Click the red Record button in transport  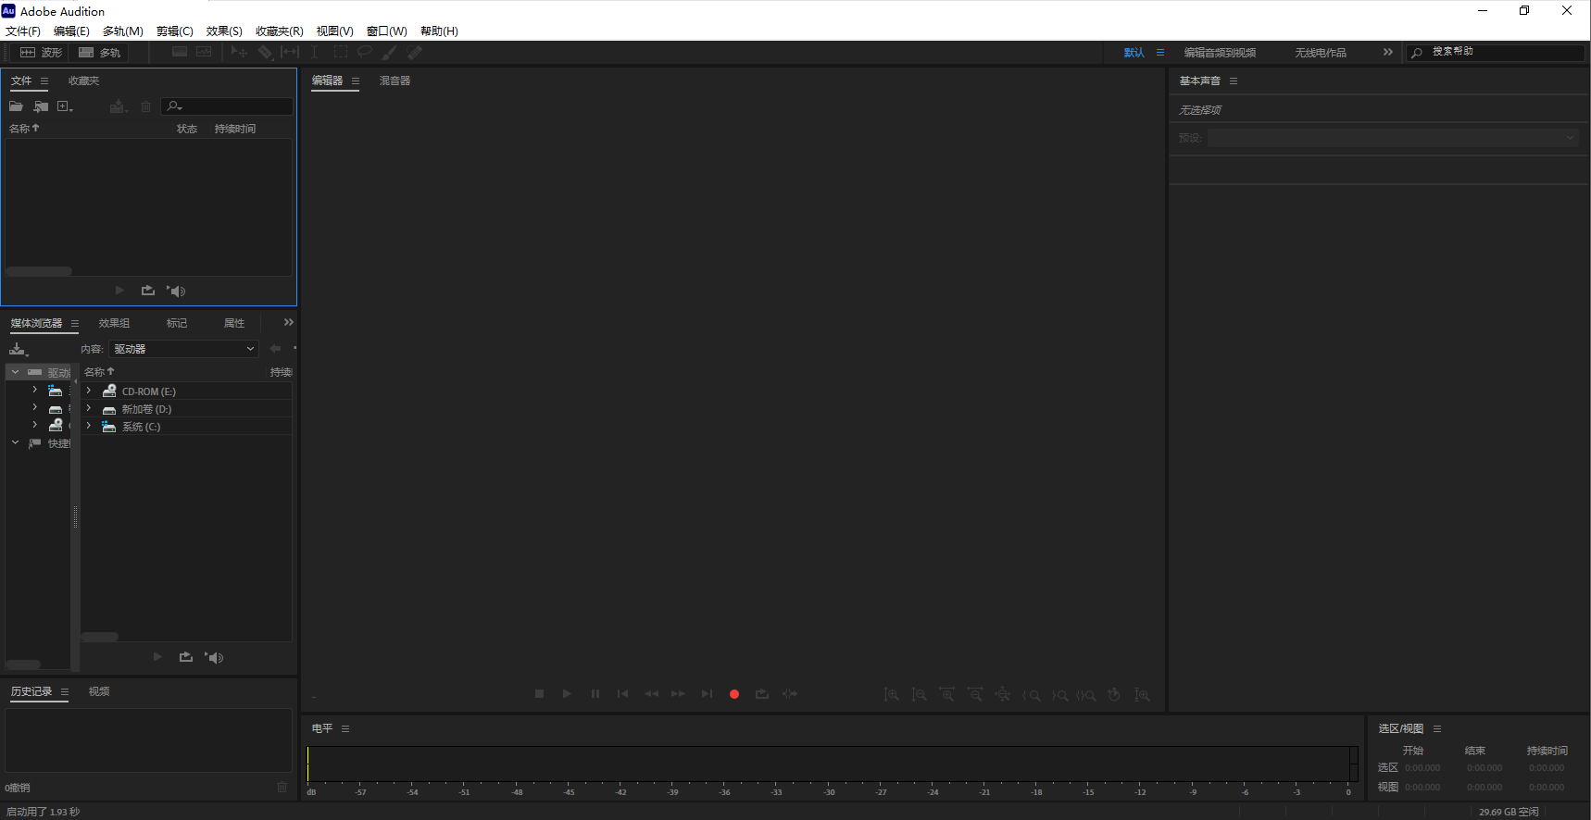click(734, 694)
